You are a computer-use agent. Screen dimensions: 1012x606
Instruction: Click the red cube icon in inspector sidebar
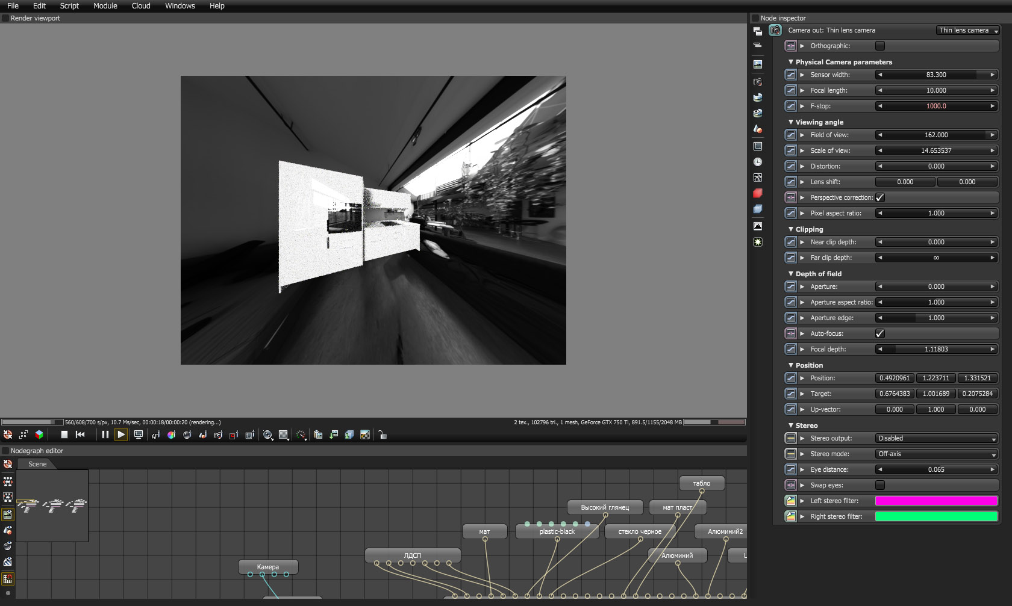758,193
